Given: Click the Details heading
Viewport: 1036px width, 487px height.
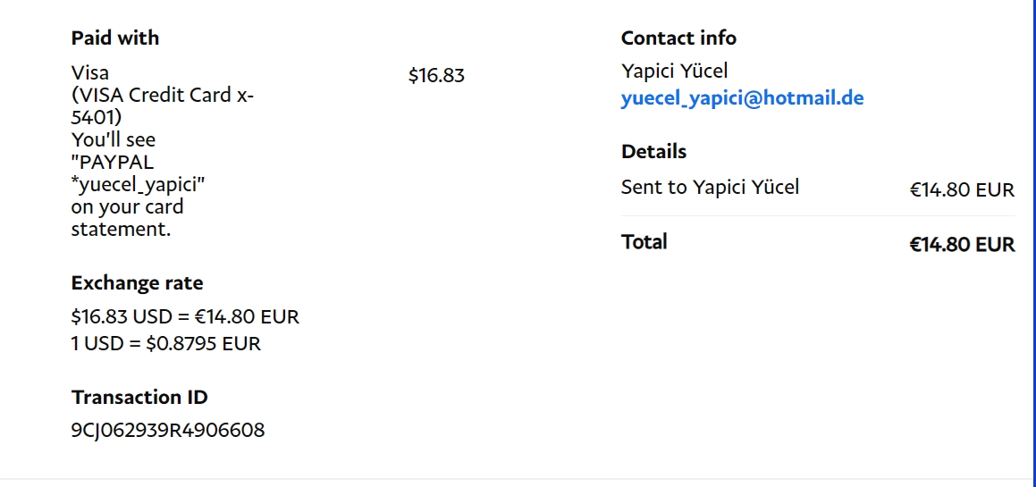Looking at the screenshot, I should point(653,152).
